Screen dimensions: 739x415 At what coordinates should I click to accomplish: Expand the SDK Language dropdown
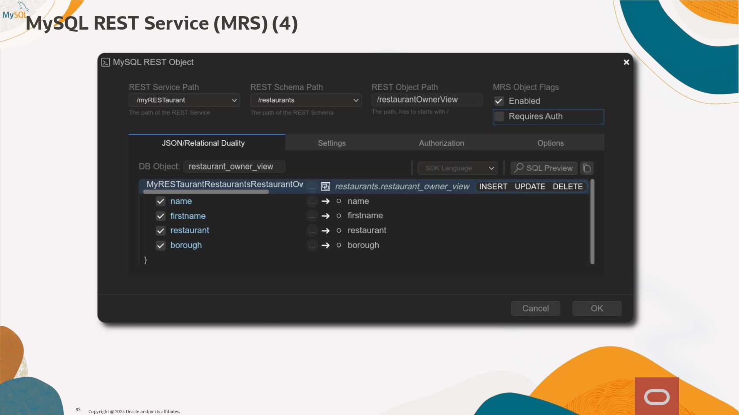[x=457, y=168]
